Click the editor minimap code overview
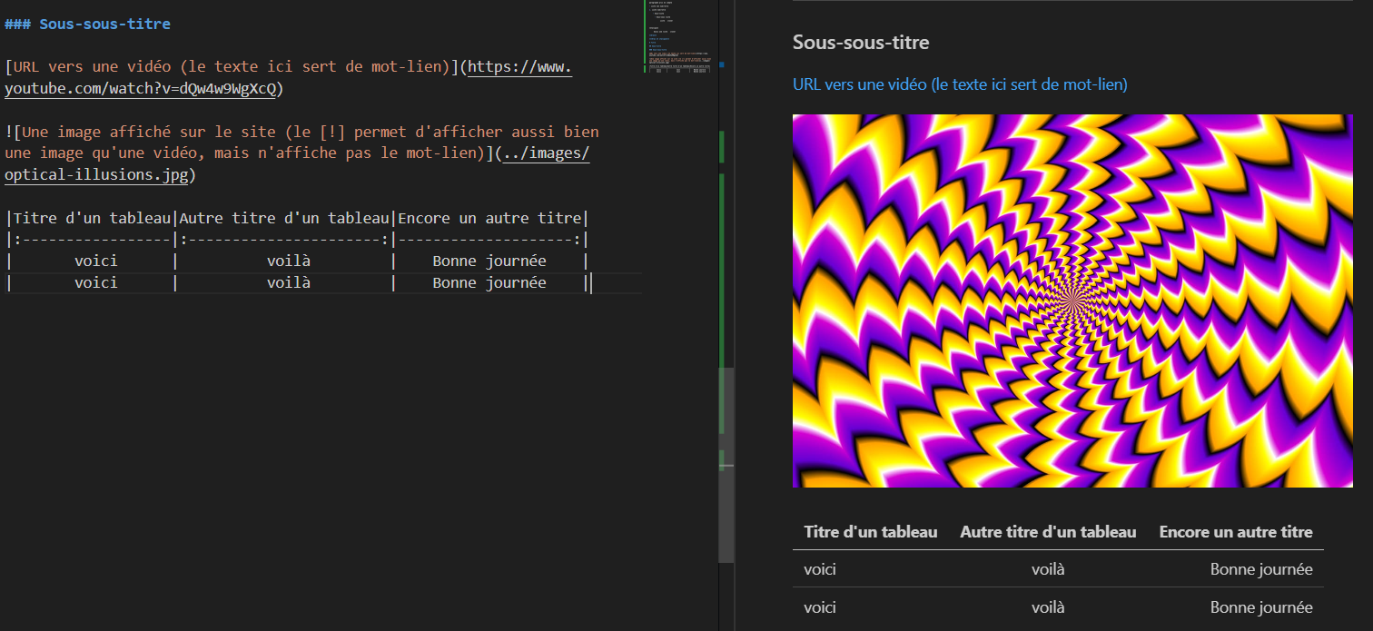The image size is (1373, 631). pos(679,36)
